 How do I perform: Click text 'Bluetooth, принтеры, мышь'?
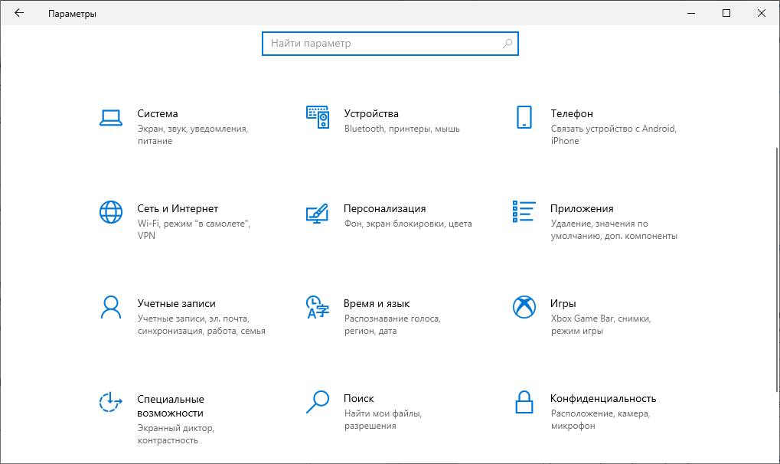[402, 129]
